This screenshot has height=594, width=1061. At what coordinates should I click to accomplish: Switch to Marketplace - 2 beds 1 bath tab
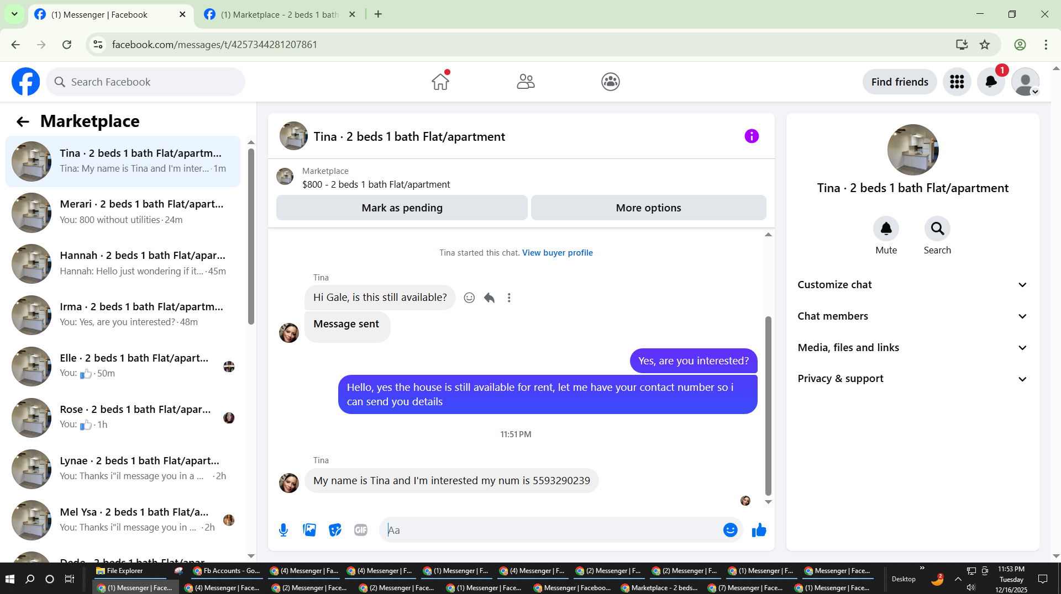tap(280, 15)
